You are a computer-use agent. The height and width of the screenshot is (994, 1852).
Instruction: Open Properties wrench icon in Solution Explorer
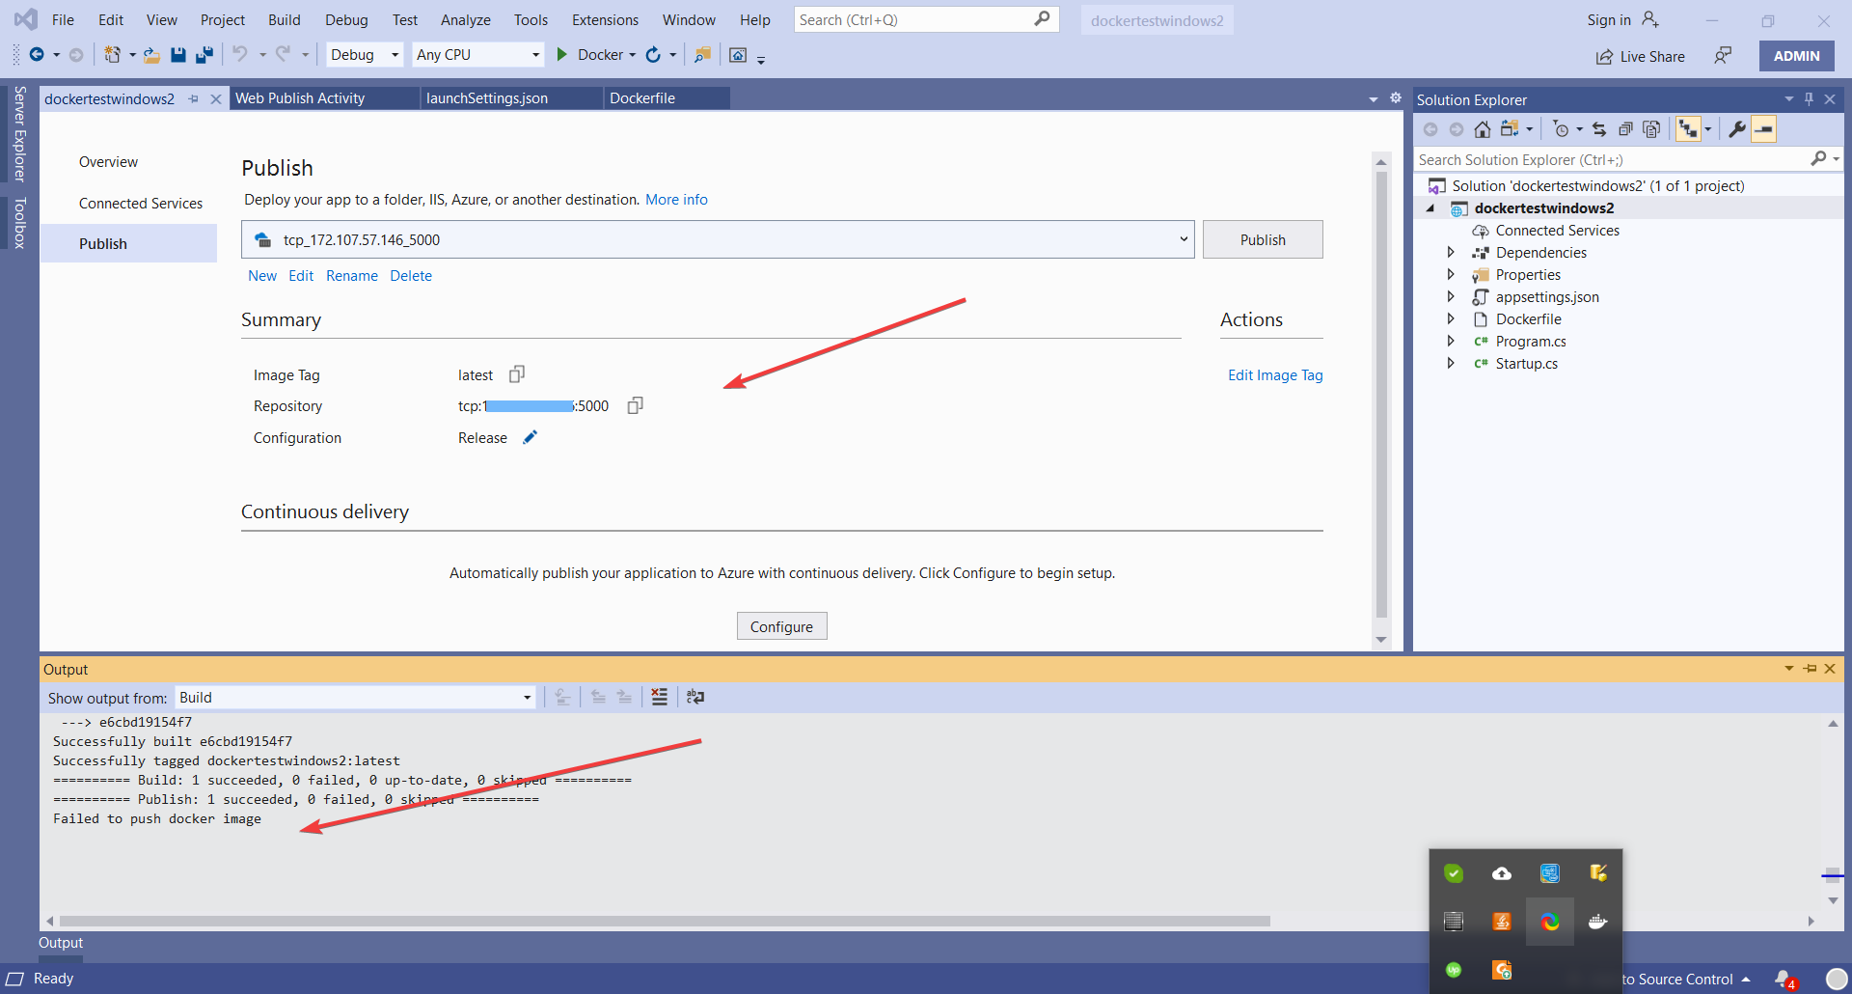coord(1737,129)
